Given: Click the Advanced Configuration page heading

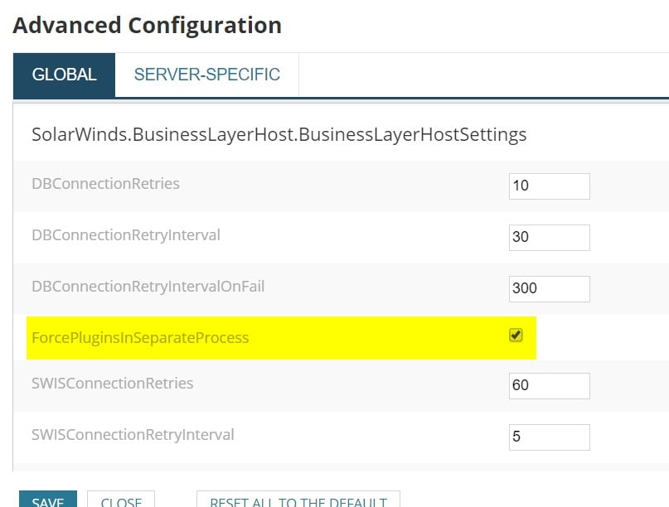Looking at the screenshot, I should [147, 25].
